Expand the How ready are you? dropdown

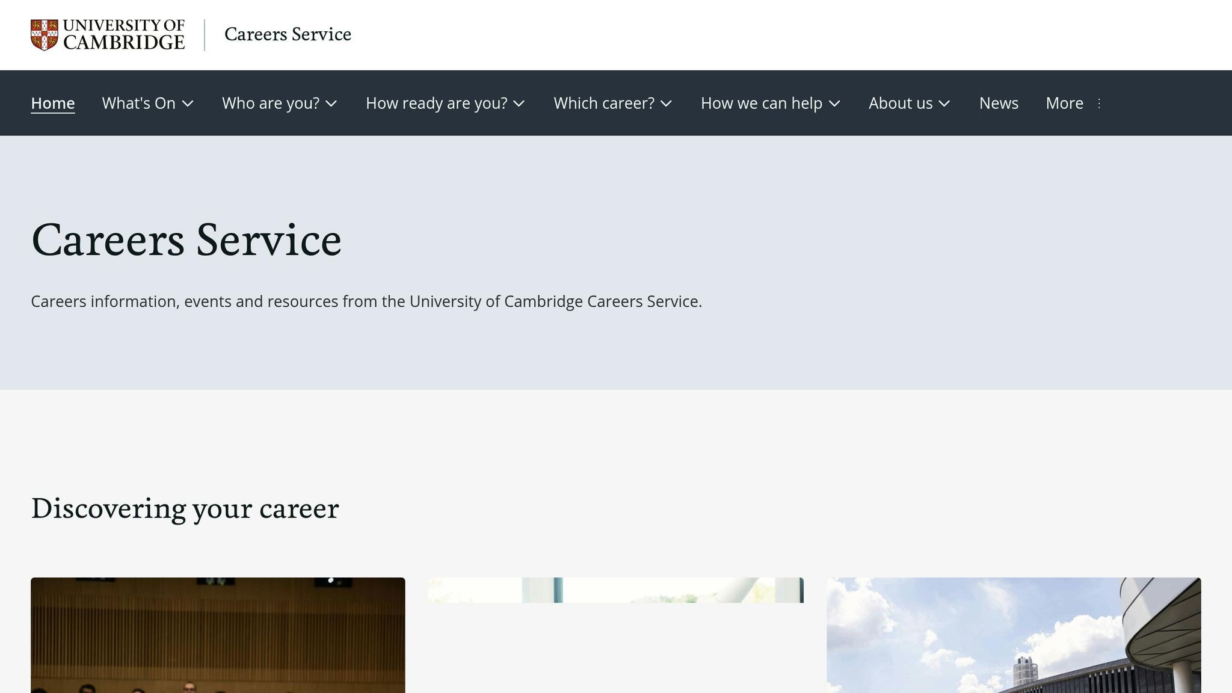click(x=519, y=104)
